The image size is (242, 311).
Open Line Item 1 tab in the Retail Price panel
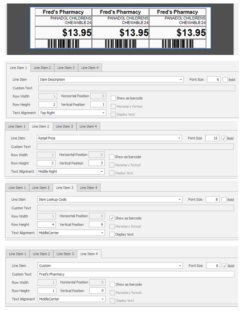coord(17,126)
